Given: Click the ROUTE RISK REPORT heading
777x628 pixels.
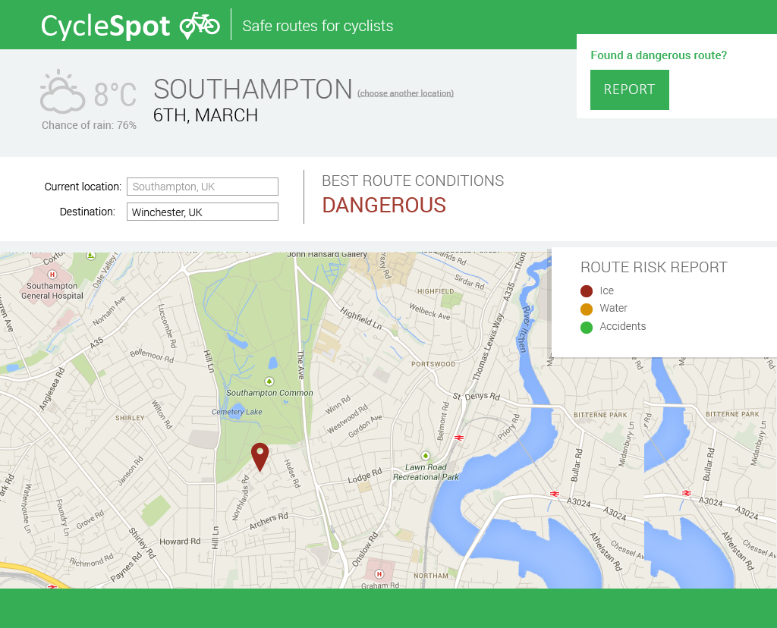Looking at the screenshot, I should (653, 267).
